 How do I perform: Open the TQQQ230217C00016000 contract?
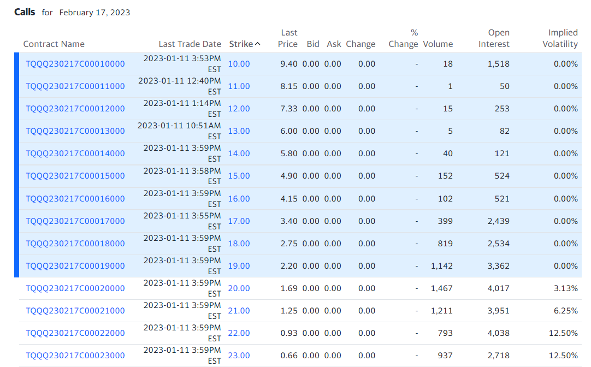point(75,199)
